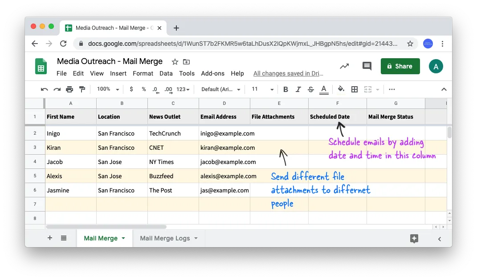
Task: Click the Print icon
Action: pos(69,89)
